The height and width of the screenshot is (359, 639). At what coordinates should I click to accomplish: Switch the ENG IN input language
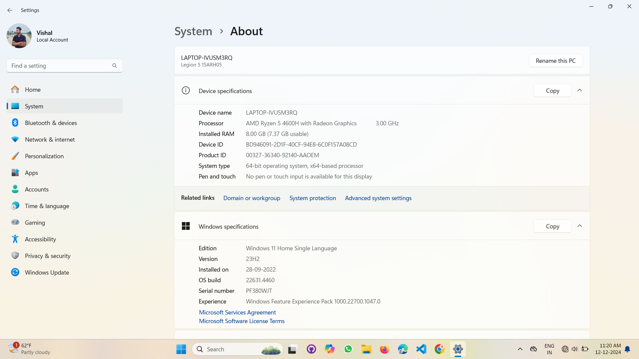coord(549,349)
